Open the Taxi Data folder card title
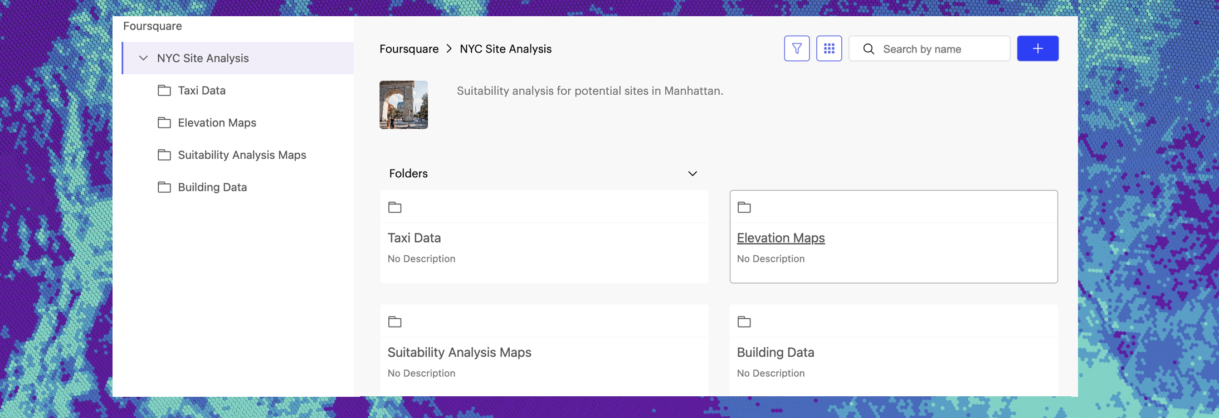Image resolution: width=1219 pixels, height=418 pixels. [414, 238]
